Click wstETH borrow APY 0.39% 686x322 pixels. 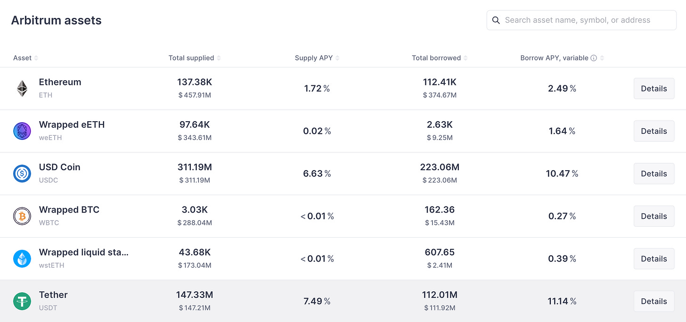(x=562, y=258)
